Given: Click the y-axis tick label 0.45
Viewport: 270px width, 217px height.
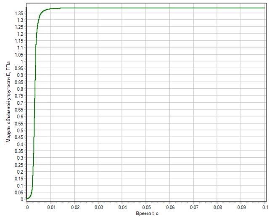Looking at the screenshot, I should pyautogui.click(x=19, y=137).
